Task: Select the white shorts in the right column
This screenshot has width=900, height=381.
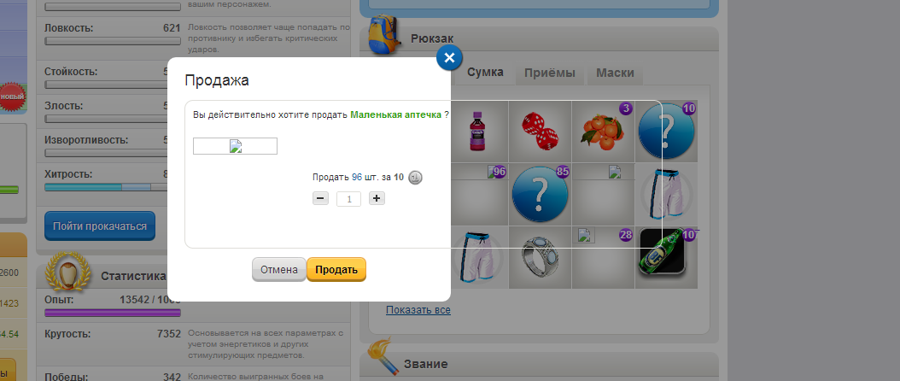Action: [x=666, y=194]
